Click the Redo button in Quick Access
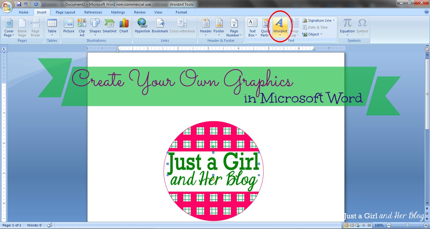The height and width of the screenshot is (229, 430). click(x=36, y=4)
